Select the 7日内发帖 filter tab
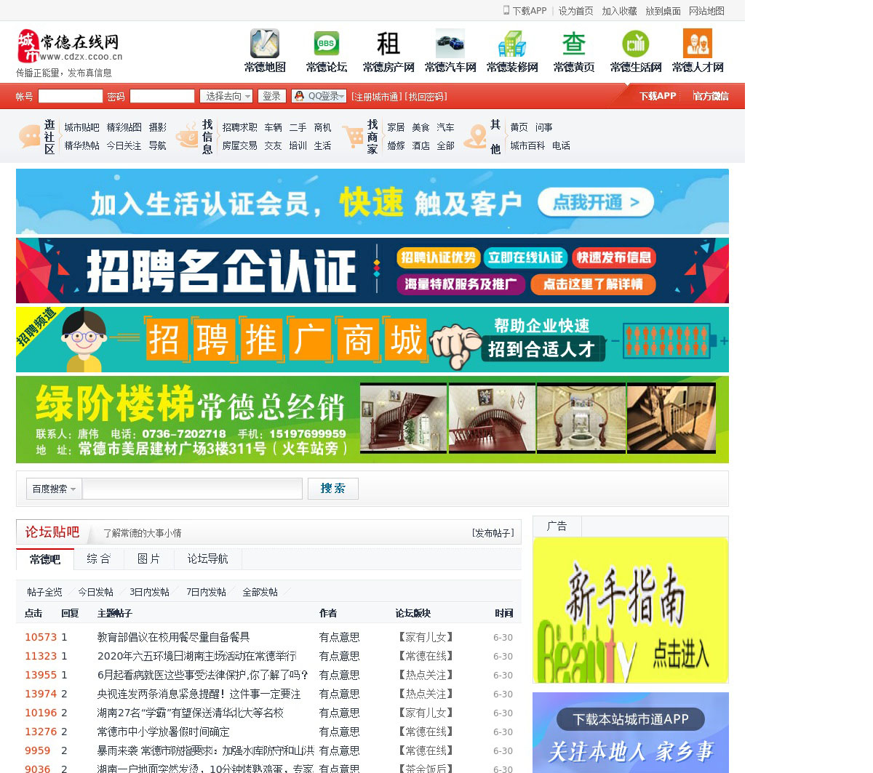 [206, 592]
